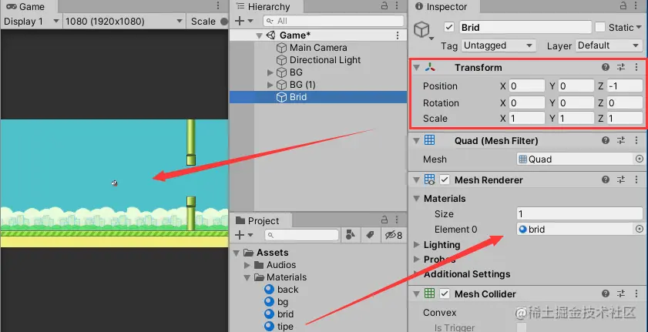
Task: Click the Materials Size field
Action: (580, 214)
